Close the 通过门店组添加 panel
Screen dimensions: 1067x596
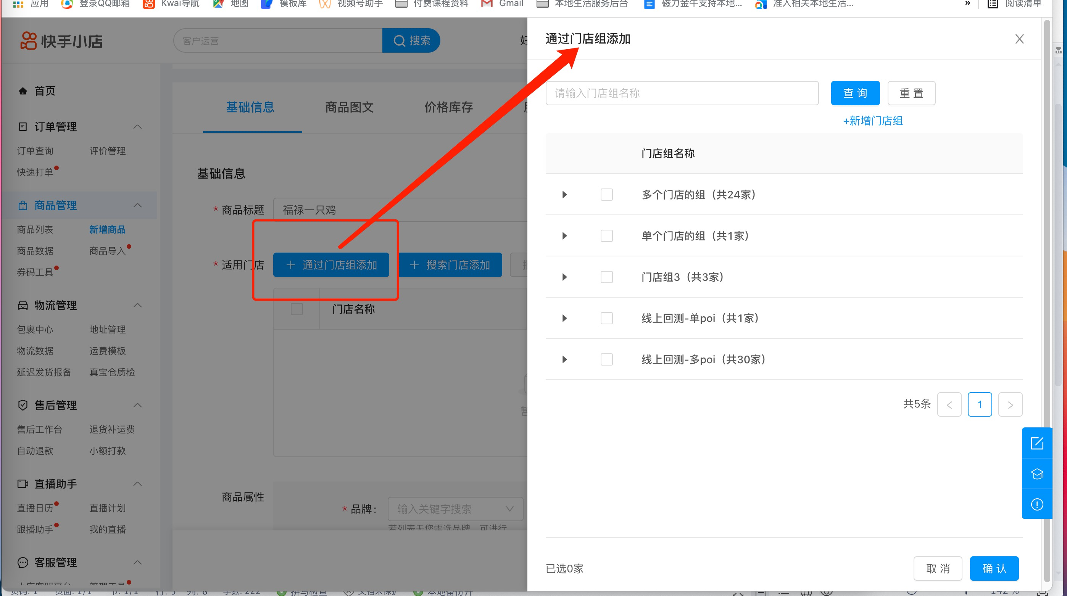(x=1019, y=39)
